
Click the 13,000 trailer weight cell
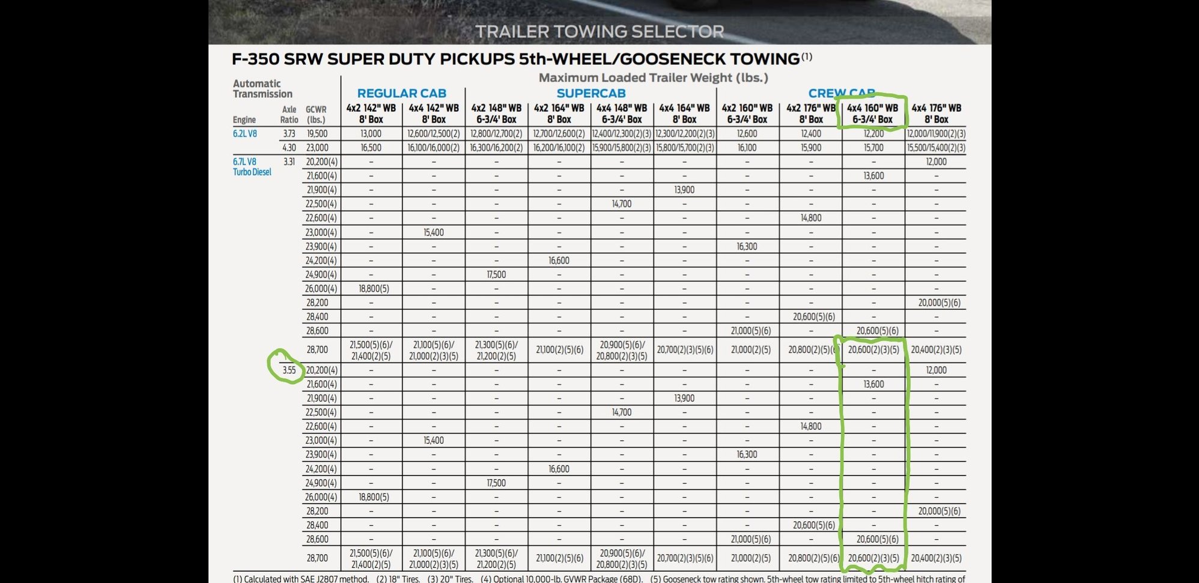click(371, 133)
